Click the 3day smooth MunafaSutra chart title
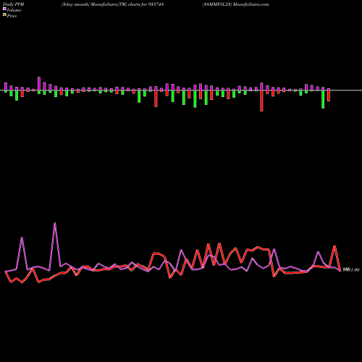The width and height of the screenshot is (362, 362). (x=112, y=4)
